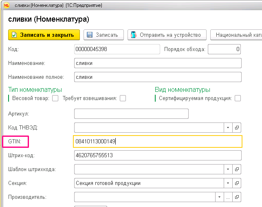Screen dimensions: 262x207
Task: Click the Записать и закрыть button
Action: 44,35
